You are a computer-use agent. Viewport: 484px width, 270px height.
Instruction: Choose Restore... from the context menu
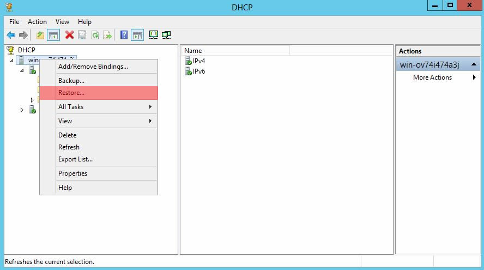[x=71, y=93]
